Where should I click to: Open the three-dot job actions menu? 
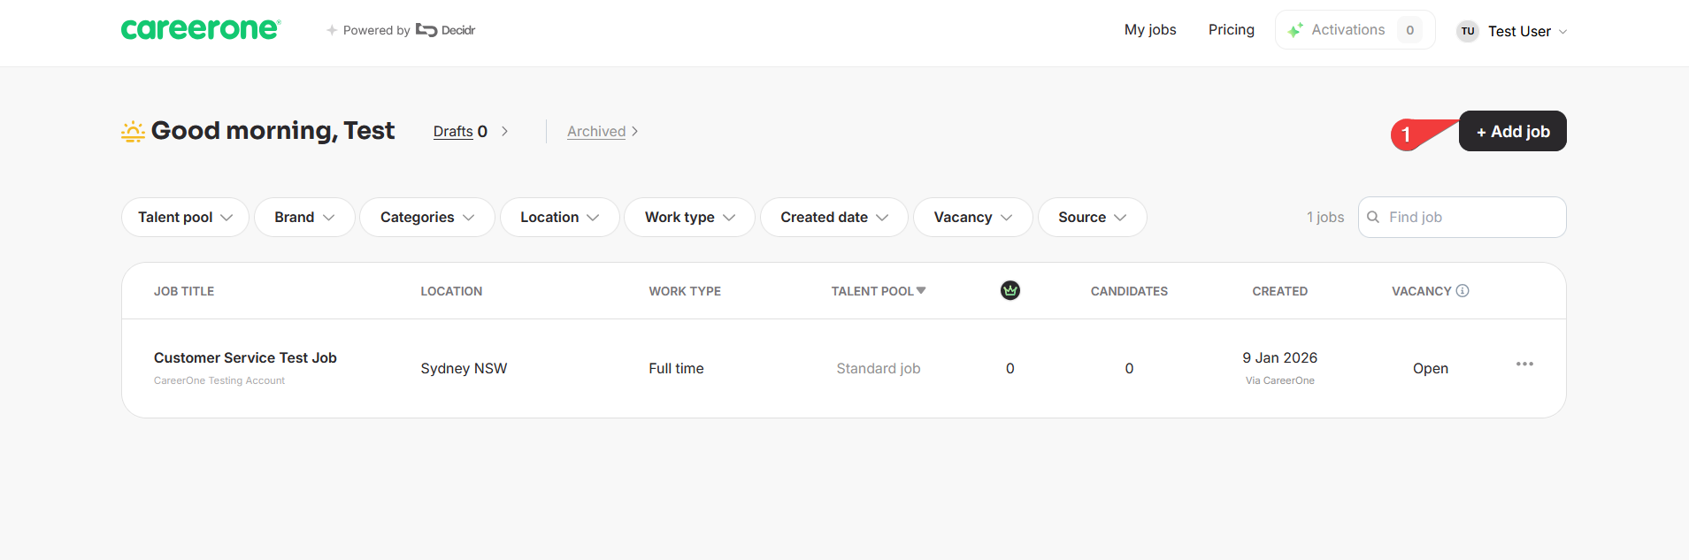(1524, 364)
